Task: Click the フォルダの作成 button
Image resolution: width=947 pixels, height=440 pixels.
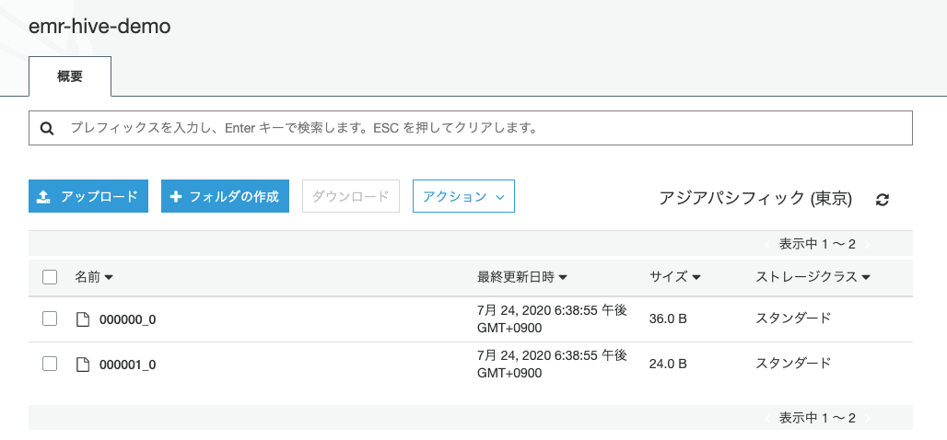Action: [225, 196]
